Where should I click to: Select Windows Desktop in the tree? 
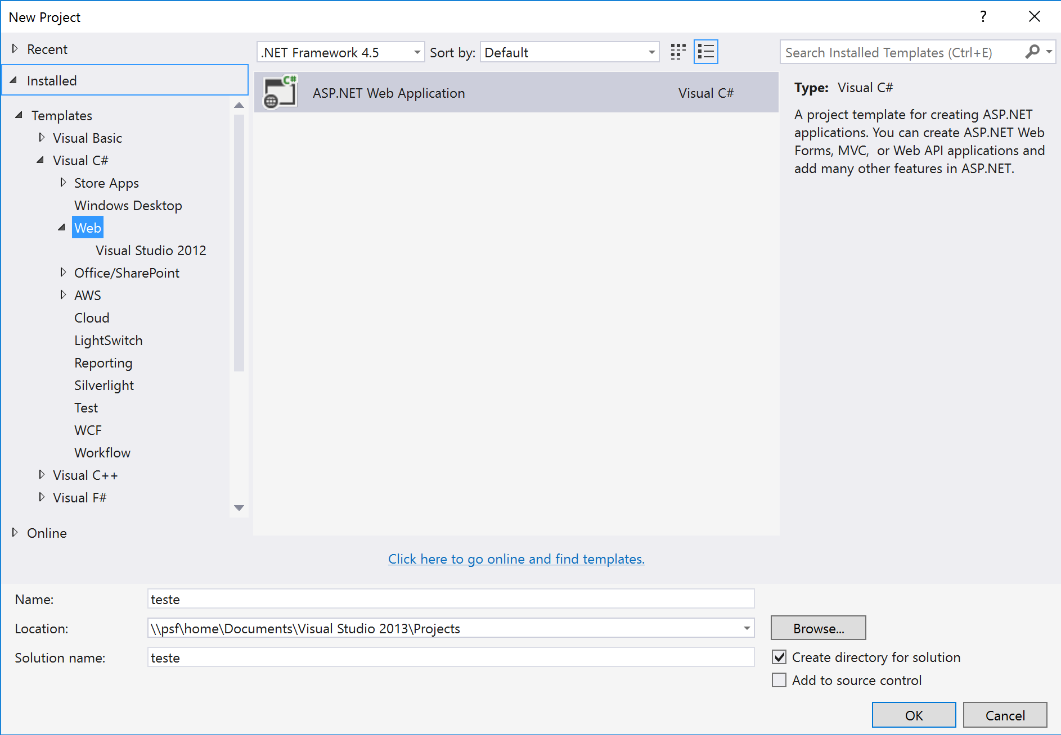(x=128, y=205)
